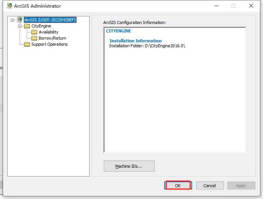Click the Cancel button

point(210,185)
